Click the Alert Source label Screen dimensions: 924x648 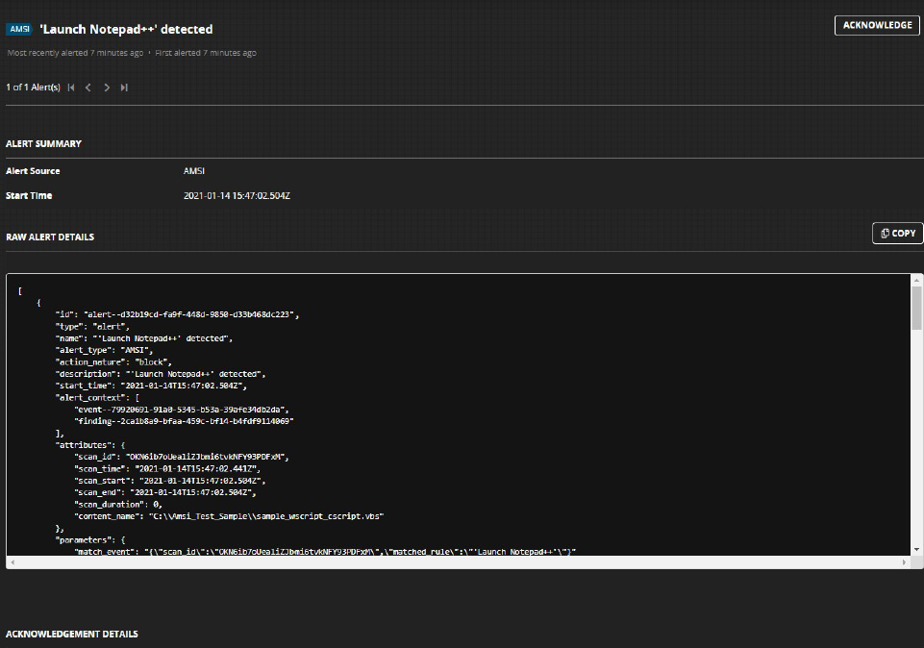(33, 171)
